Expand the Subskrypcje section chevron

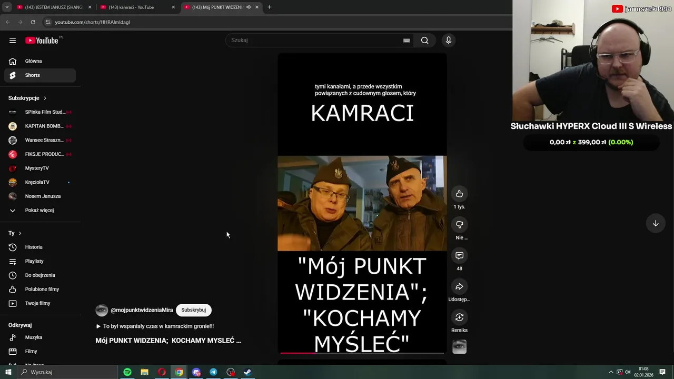point(45,98)
